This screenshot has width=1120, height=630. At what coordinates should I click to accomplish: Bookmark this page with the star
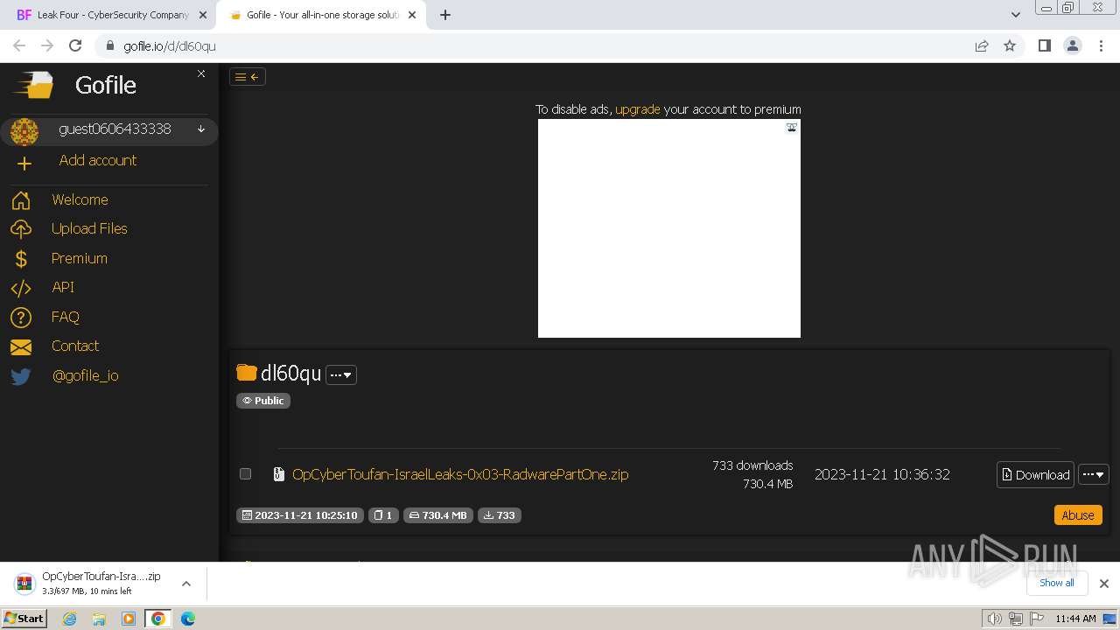click(x=1010, y=46)
